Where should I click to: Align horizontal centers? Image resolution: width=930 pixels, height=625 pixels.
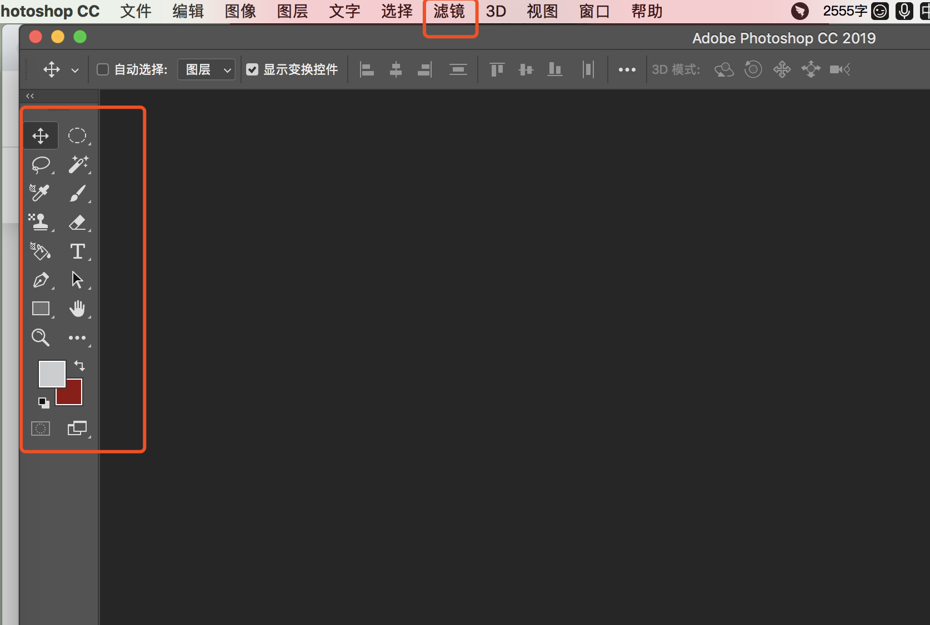[396, 69]
